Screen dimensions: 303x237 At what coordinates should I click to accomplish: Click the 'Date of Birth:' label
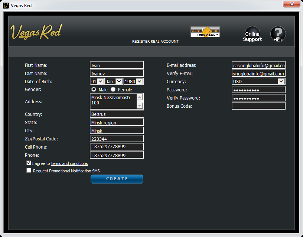(39, 82)
